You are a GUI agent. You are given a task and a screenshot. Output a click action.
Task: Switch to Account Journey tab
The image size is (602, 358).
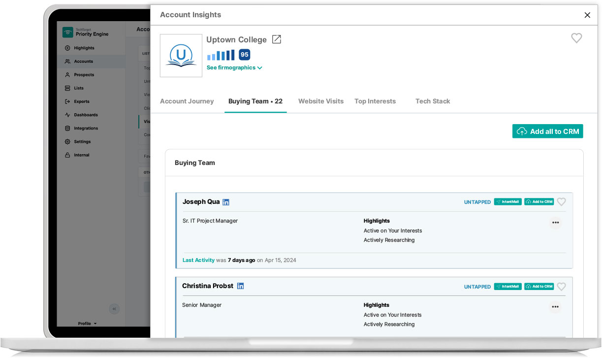click(187, 101)
